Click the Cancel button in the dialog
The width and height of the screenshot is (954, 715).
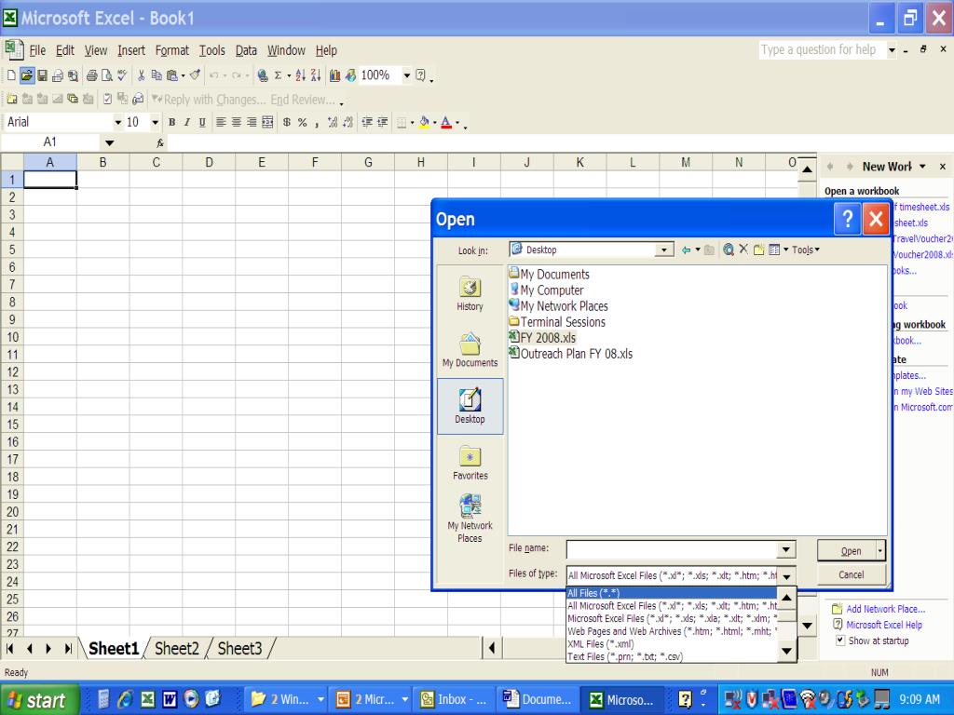851,574
